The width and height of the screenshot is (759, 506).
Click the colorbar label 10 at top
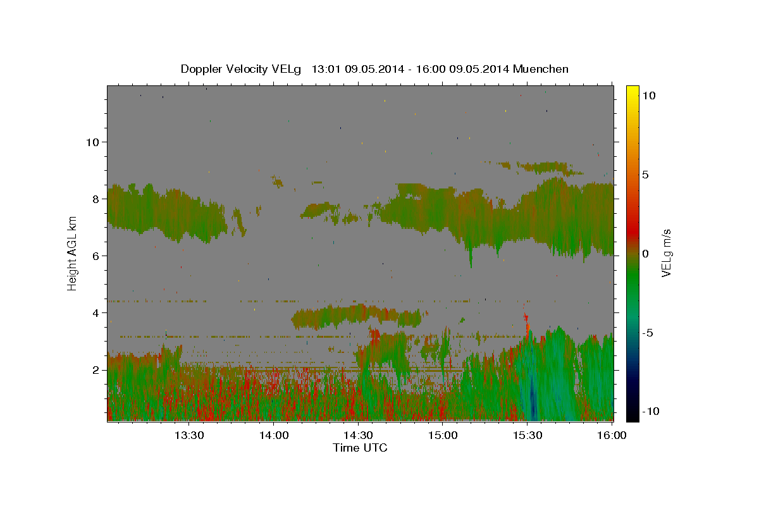[x=650, y=95]
